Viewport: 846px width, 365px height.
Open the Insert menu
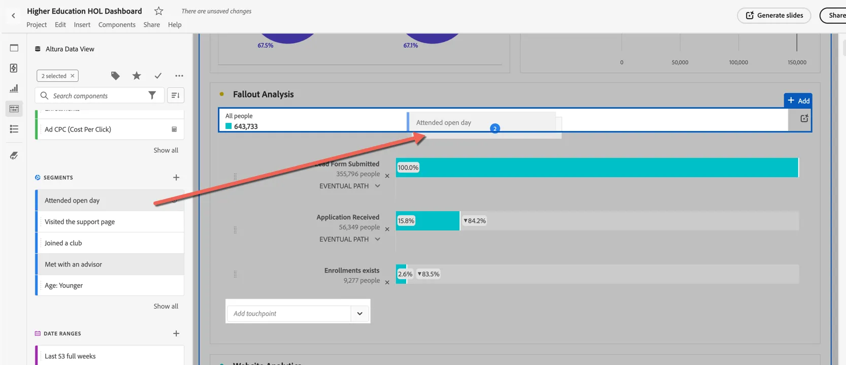(x=82, y=24)
